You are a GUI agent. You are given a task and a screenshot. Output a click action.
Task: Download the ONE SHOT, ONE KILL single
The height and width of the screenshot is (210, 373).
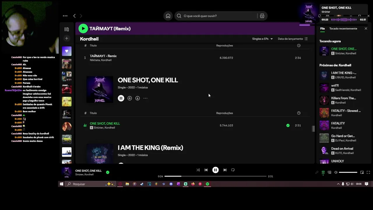(138, 98)
